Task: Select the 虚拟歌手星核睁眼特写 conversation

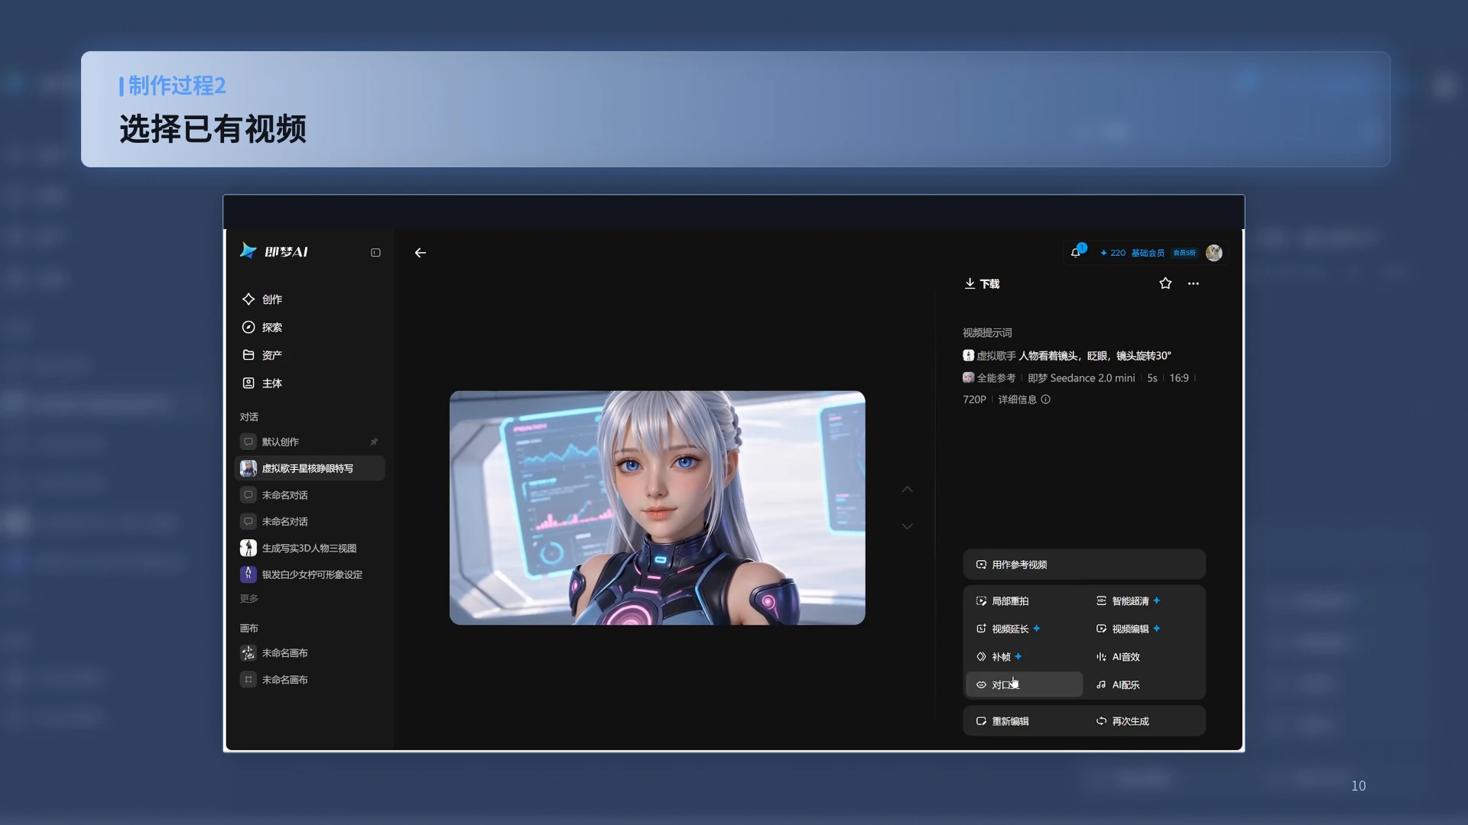Action: [x=310, y=468]
